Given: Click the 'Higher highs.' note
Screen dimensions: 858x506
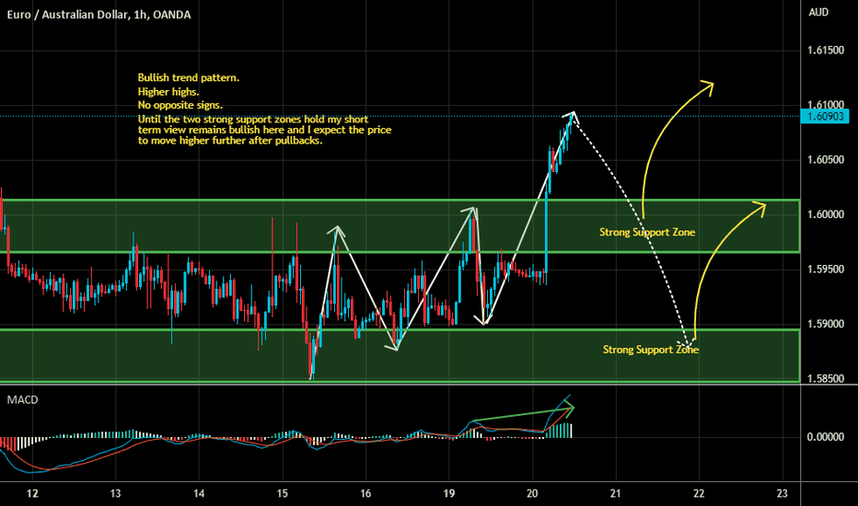Looking at the screenshot, I should coord(168,92).
